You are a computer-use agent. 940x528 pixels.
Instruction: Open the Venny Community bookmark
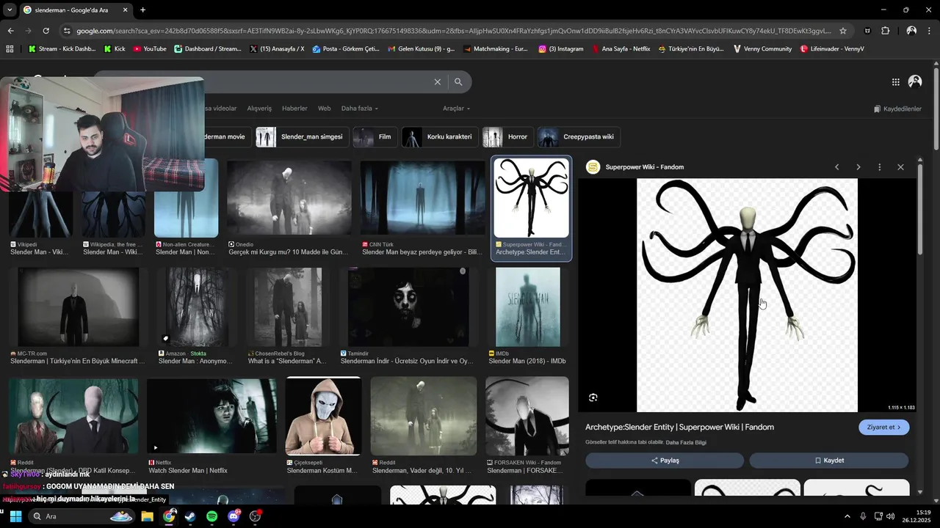pyautogui.click(x=763, y=49)
